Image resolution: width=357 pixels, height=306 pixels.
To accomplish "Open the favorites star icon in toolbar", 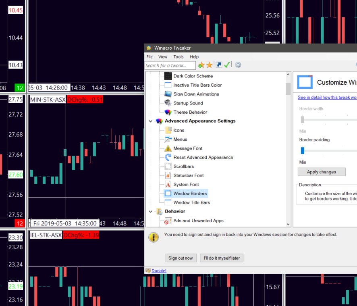I will (x=210, y=65).
